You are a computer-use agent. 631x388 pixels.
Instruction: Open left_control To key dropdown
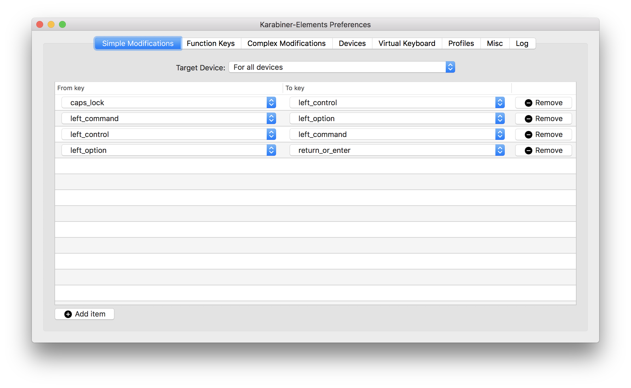(x=397, y=103)
